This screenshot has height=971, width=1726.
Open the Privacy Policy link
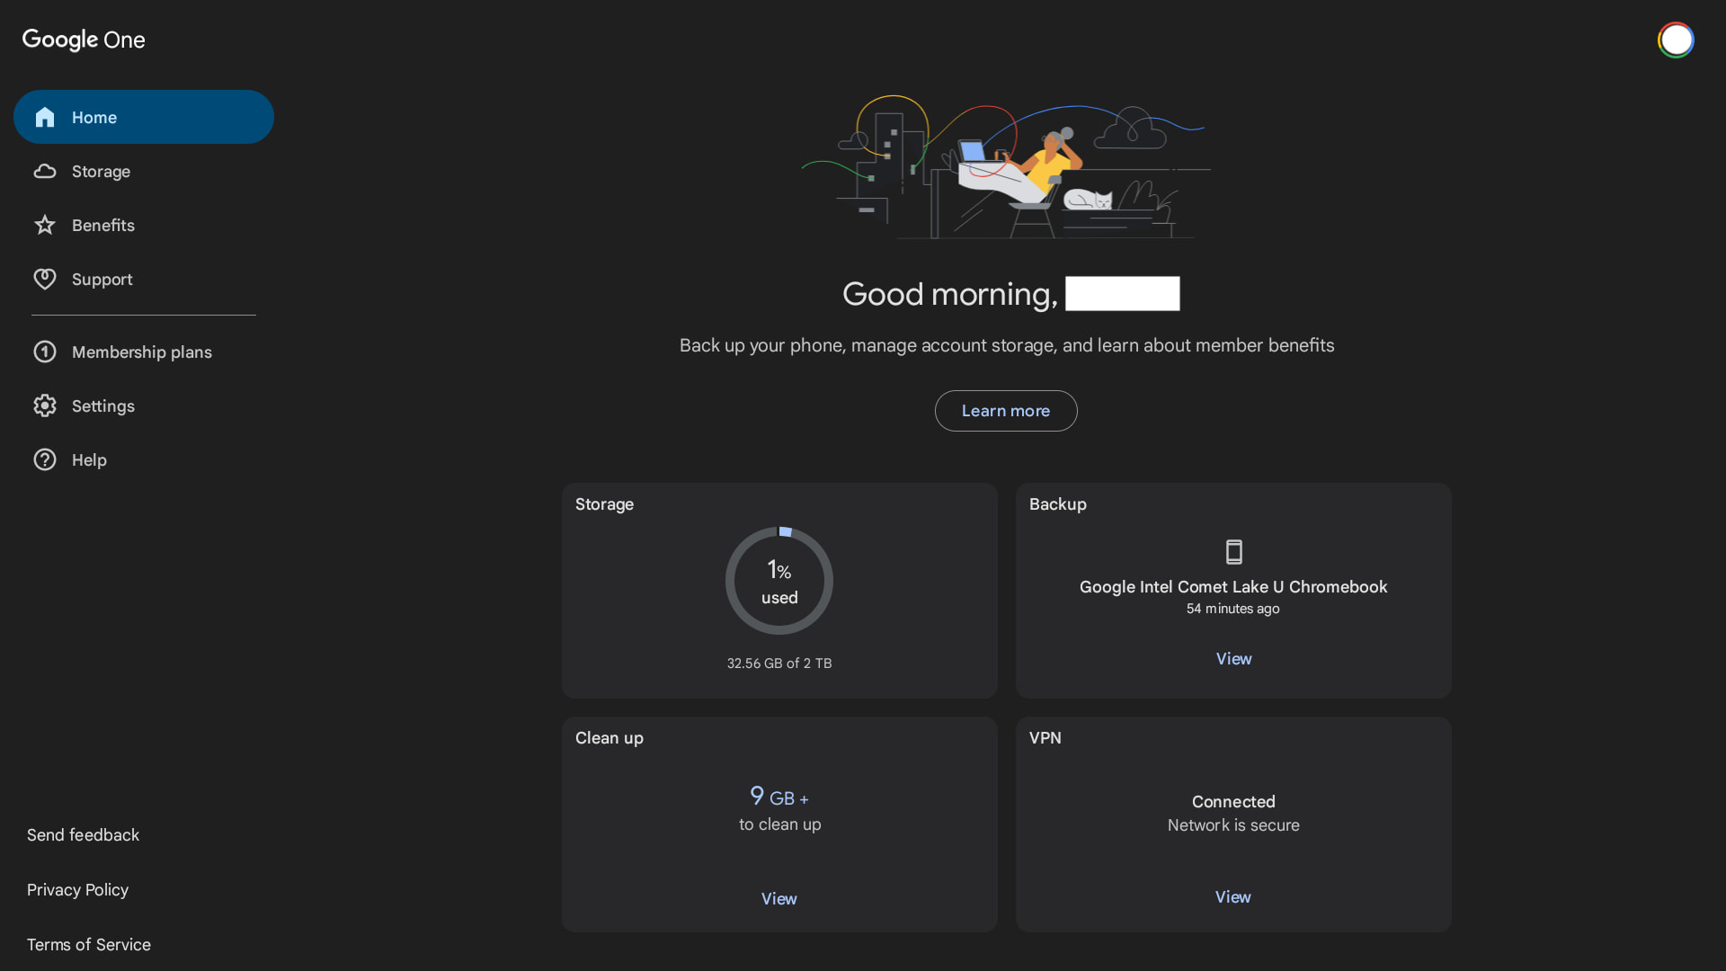click(77, 890)
